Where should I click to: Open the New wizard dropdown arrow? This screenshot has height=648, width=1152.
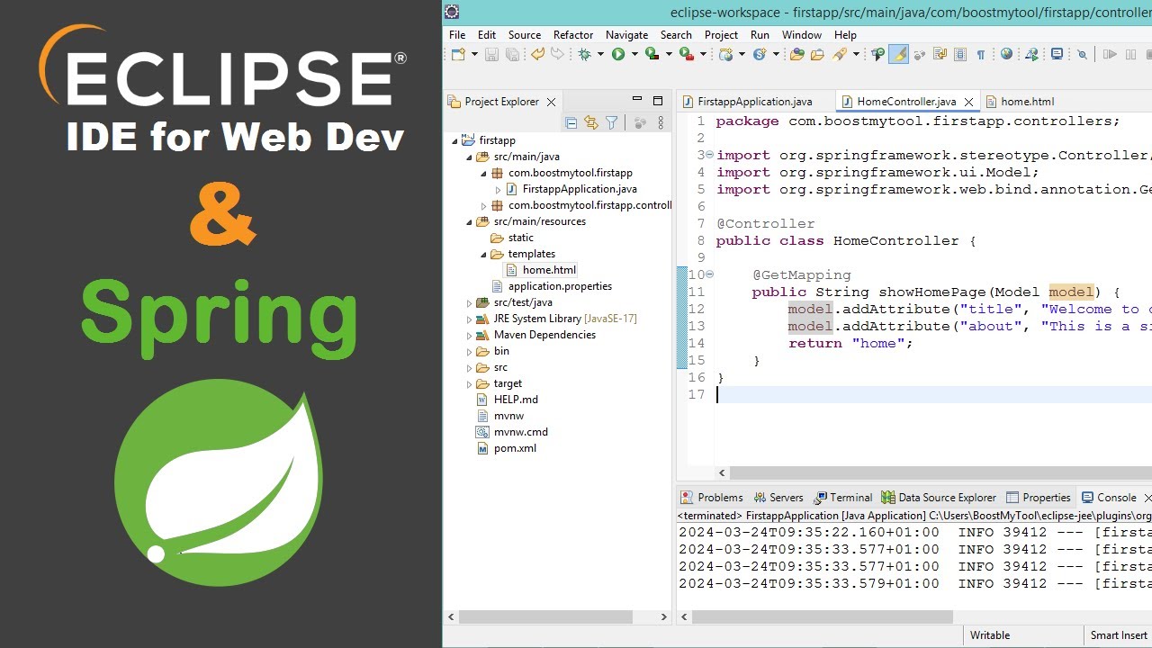click(x=474, y=55)
